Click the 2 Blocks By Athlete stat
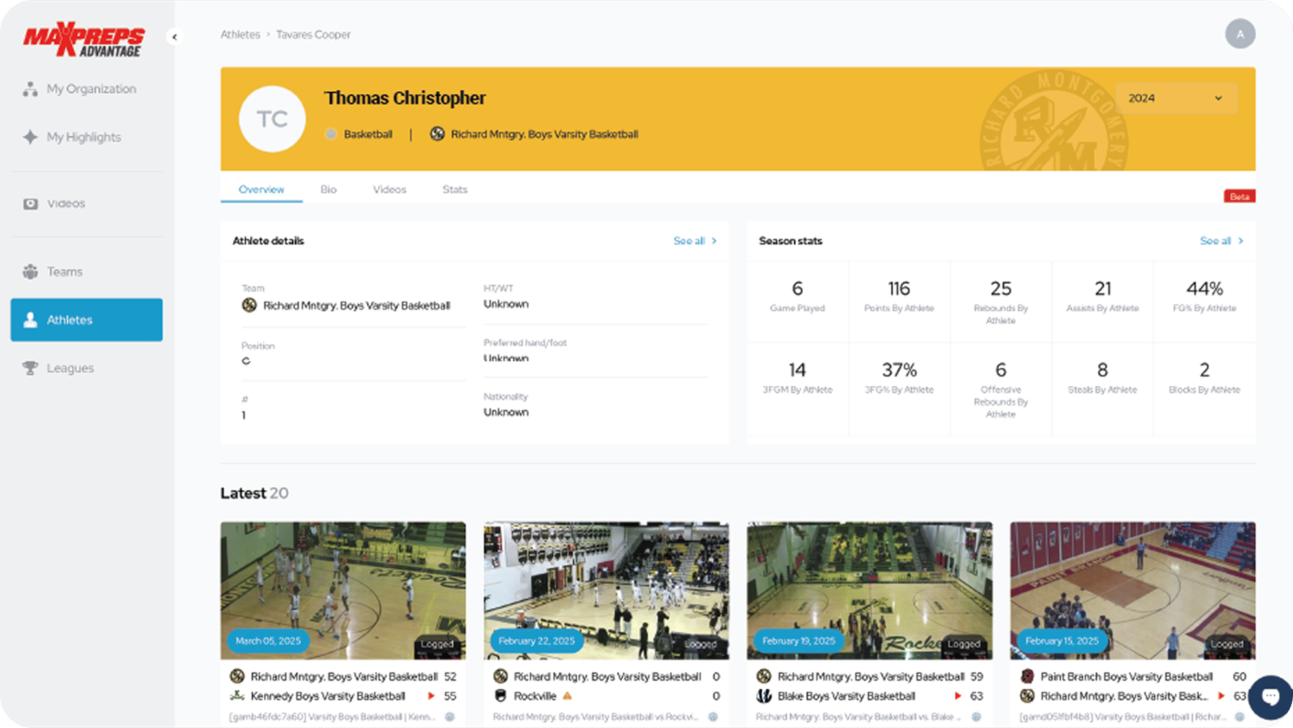This screenshot has height=728, width=1293. pyautogui.click(x=1204, y=389)
